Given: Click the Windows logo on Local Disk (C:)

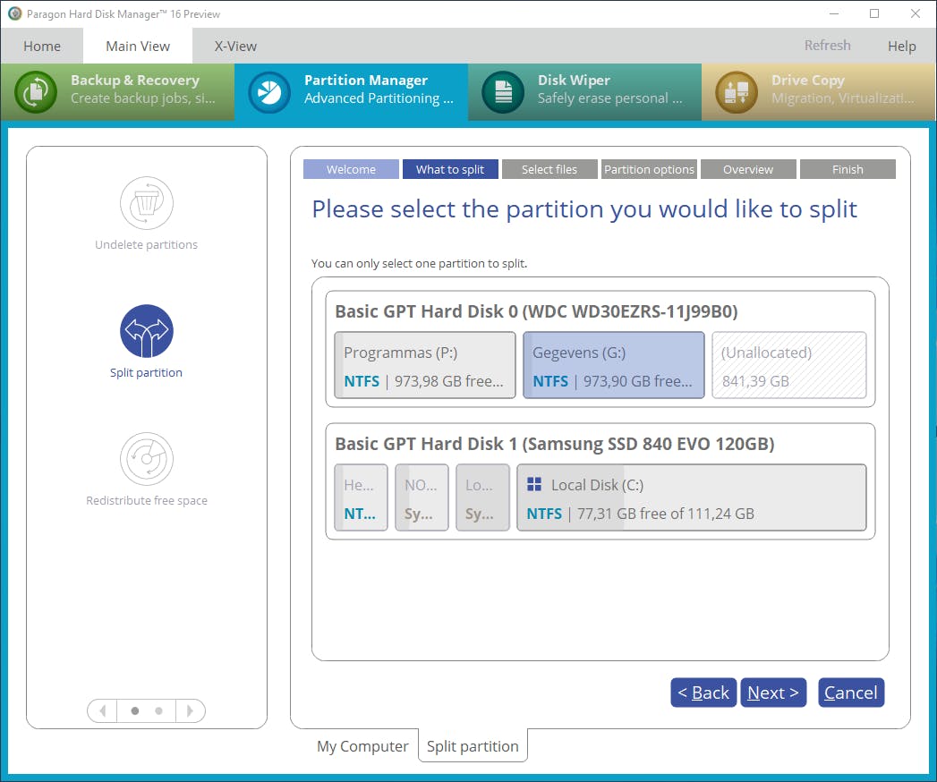Looking at the screenshot, I should point(534,484).
